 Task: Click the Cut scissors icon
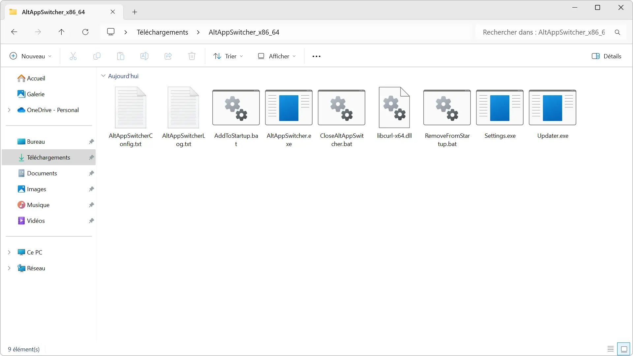coord(73,56)
